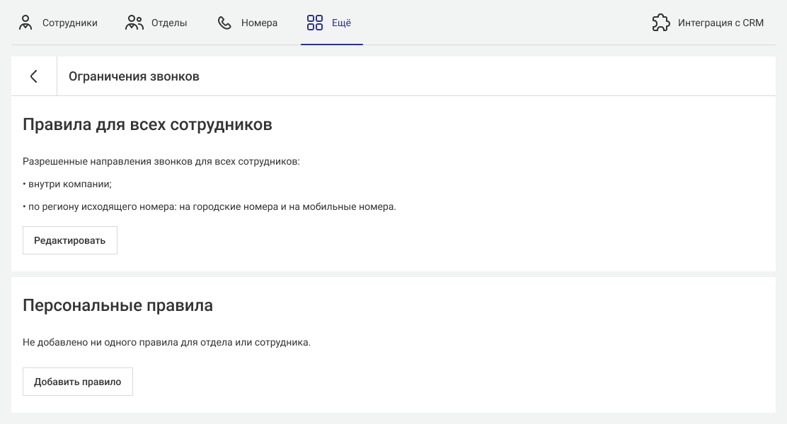Click the Ограничения звонков page title
Image resolution: width=787 pixels, height=424 pixels.
click(x=134, y=76)
